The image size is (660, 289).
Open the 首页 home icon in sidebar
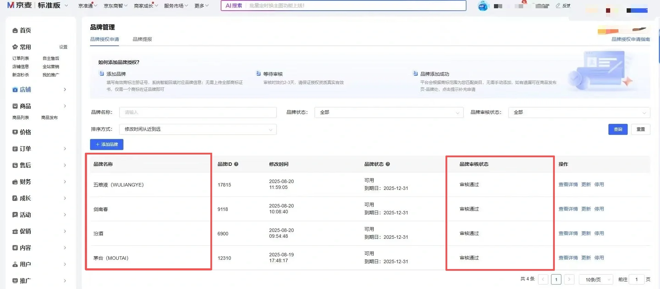15,31
